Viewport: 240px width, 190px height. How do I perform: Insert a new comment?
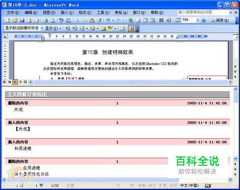tap(103, 28)
